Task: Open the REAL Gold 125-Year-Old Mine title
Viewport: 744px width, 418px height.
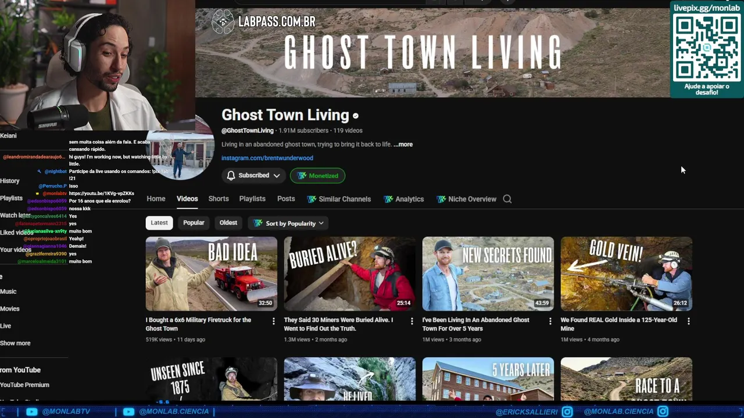Action: coord(619,324)
